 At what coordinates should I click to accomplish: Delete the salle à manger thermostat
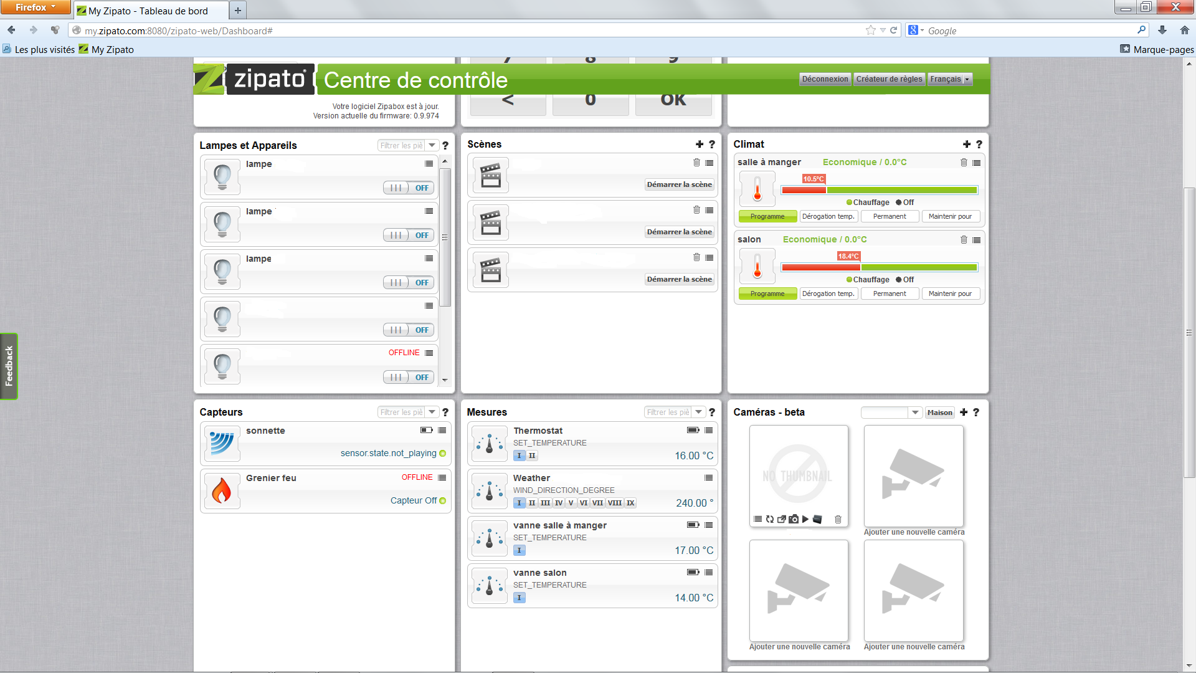point(964,163)
